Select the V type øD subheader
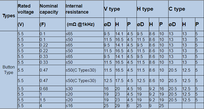This screenshot has width=204, height=109. click(109, 24)
